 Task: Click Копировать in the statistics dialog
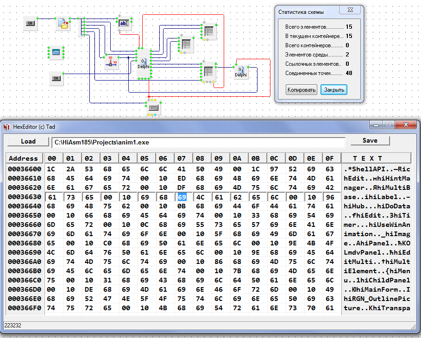tap(301, 90)
